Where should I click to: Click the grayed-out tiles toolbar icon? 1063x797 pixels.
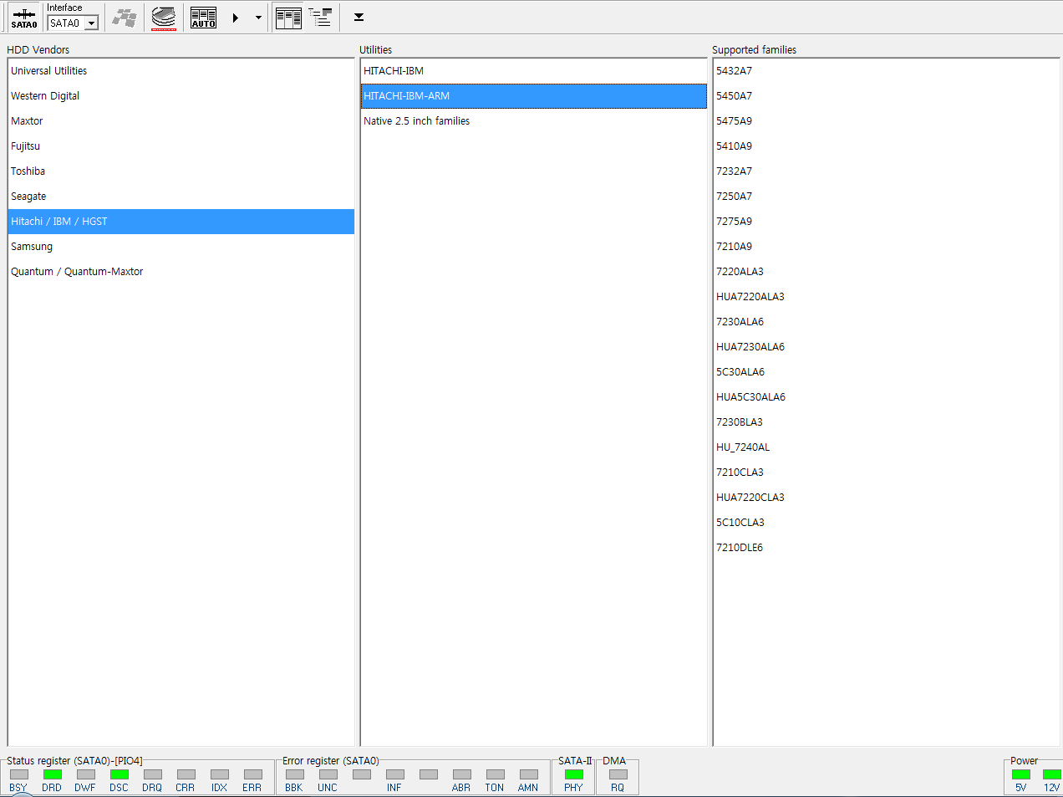tap(125, 18)
